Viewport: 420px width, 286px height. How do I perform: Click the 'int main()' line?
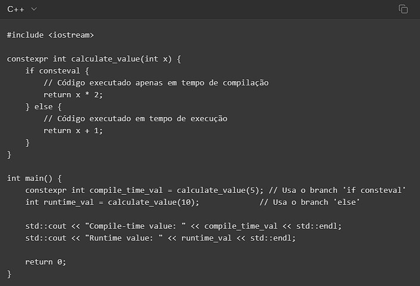coord(35,179)
